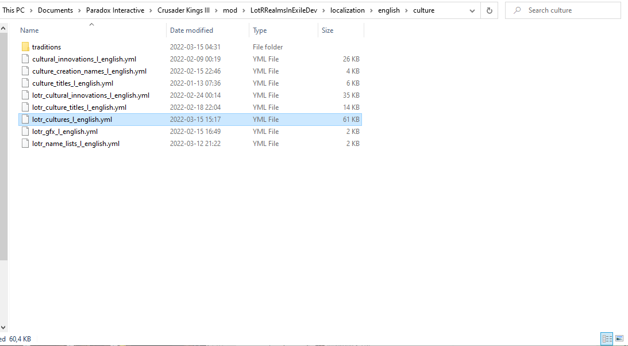Click the lotr_cultural_innovations_l_english.yml file icon

(x=25, y=95)
